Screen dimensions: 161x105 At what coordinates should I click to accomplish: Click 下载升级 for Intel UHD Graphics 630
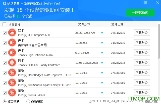[x=142, y=32]
